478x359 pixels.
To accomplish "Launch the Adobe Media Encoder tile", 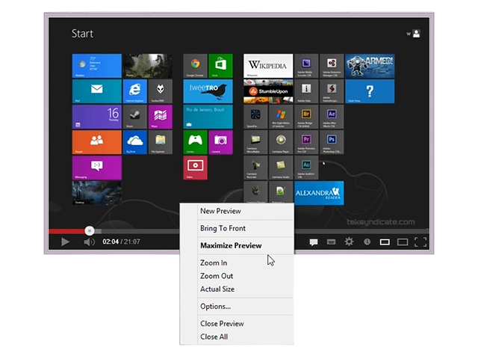I will click(306, 66).
